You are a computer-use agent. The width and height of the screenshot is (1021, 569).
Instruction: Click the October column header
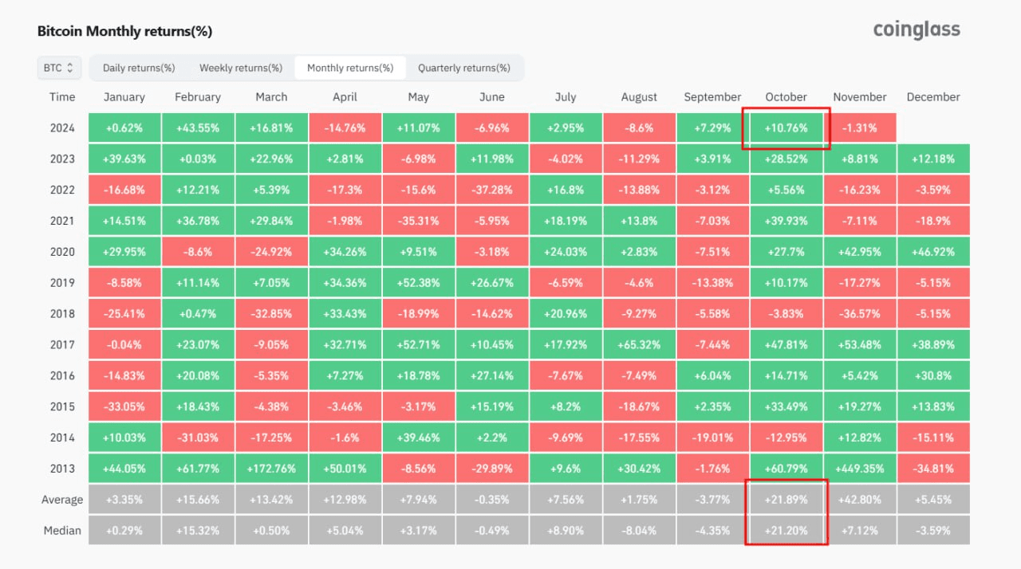tap(786, 97)
